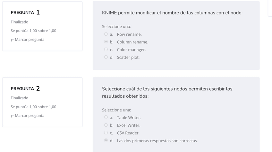This screenshot has width=272, height=152.
Task: Click 'Marcar pregunta' link for question 2
Action: (30, 116)
